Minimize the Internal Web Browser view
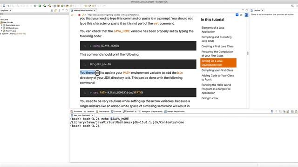Viewport: 298px width, 167px height. coord(243,10)
